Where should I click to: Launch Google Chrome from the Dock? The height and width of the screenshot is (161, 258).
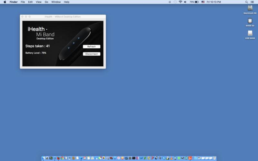pyautogui.click(x=62, y=158)
